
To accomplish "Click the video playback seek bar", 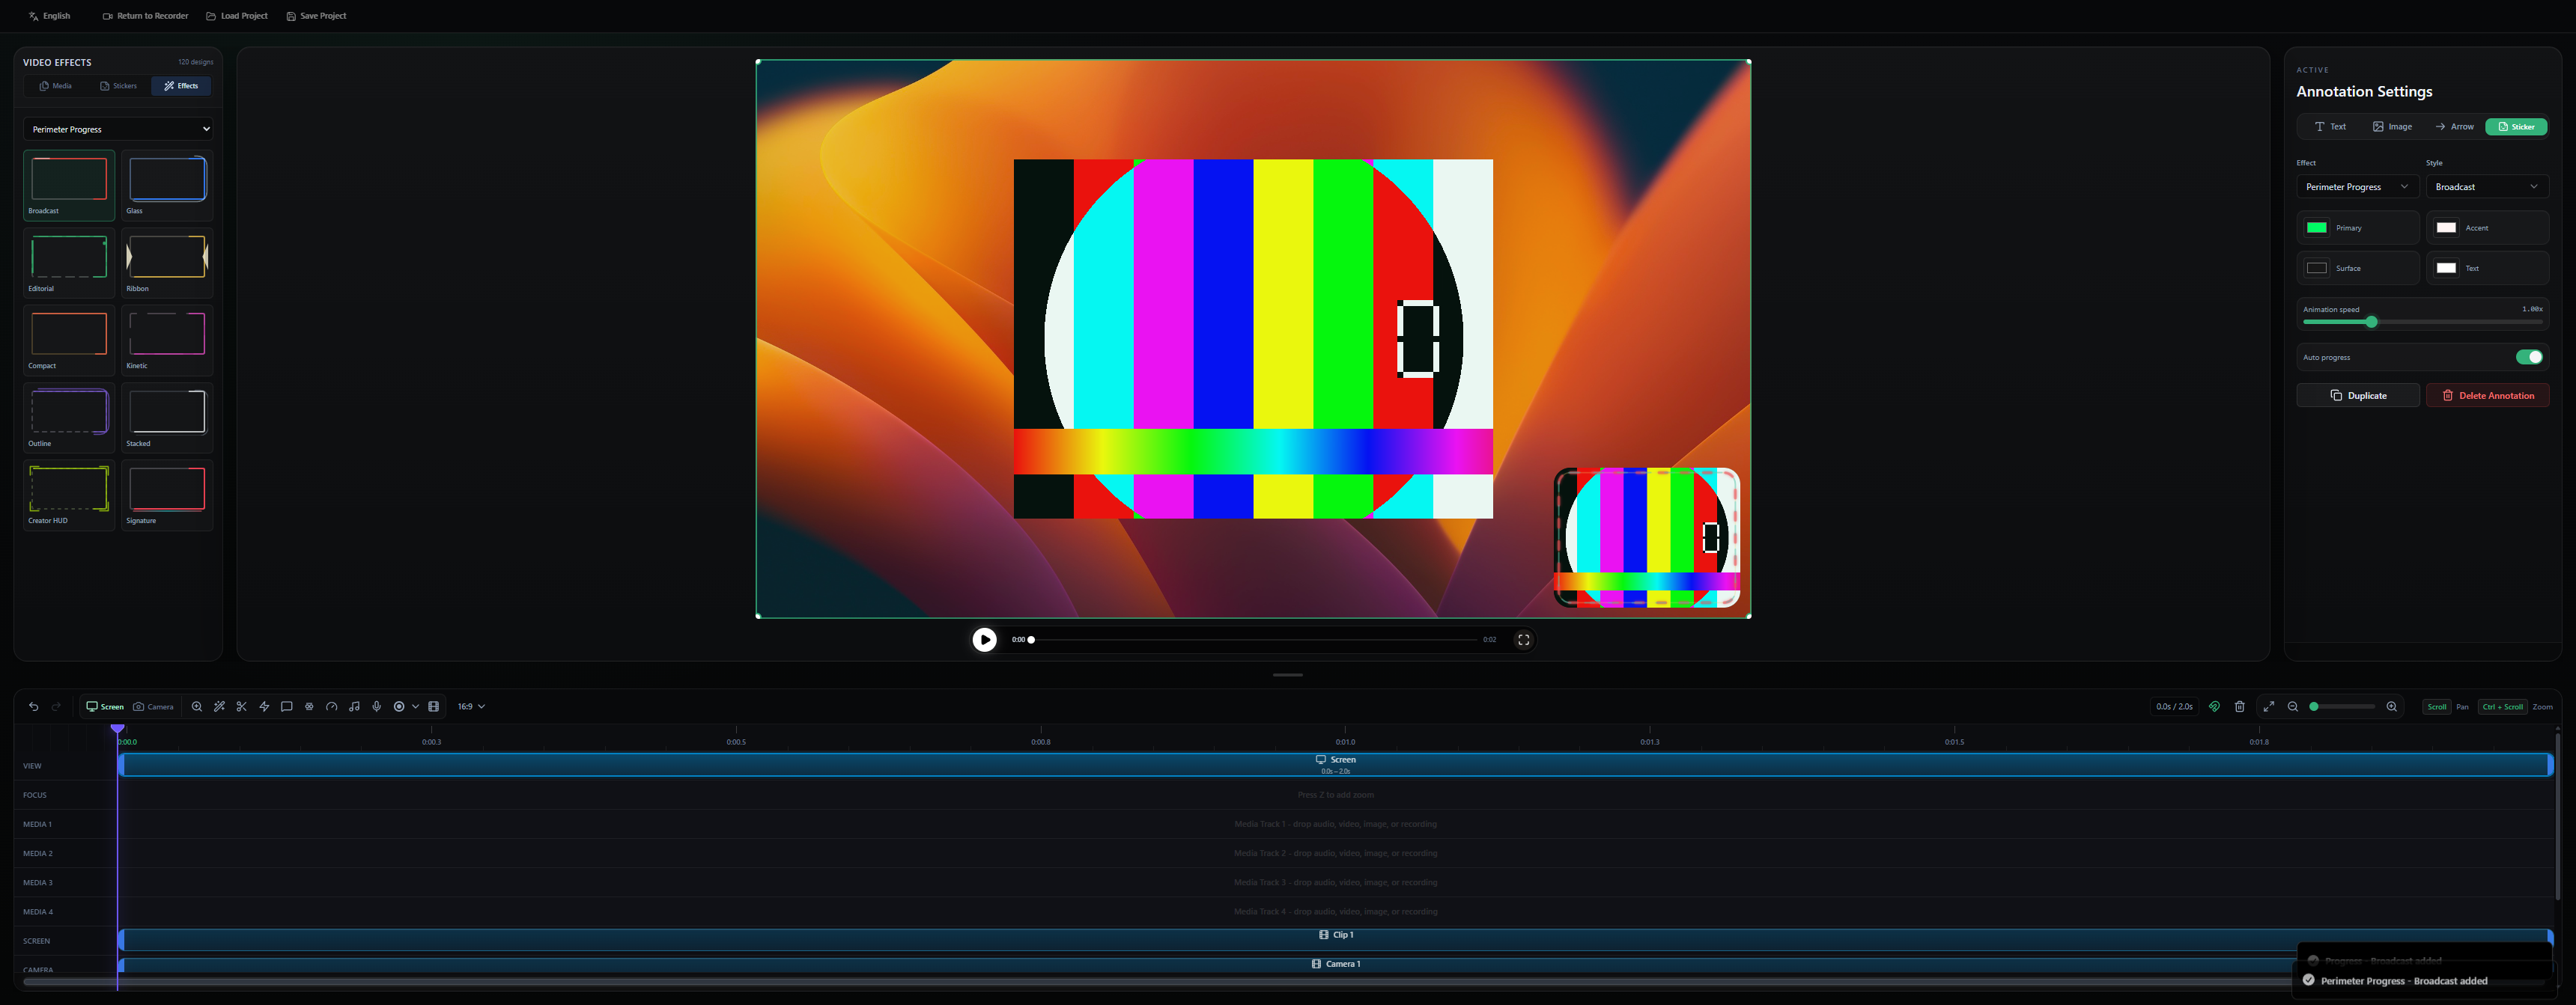I will pos(1253,639).
